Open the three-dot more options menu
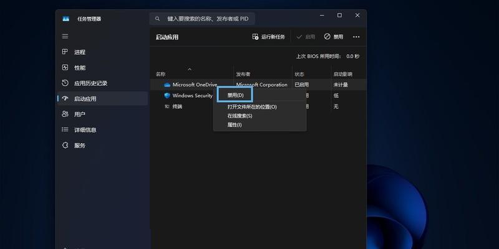The height and width of the screenshot is (249, 499). [356, 37]
